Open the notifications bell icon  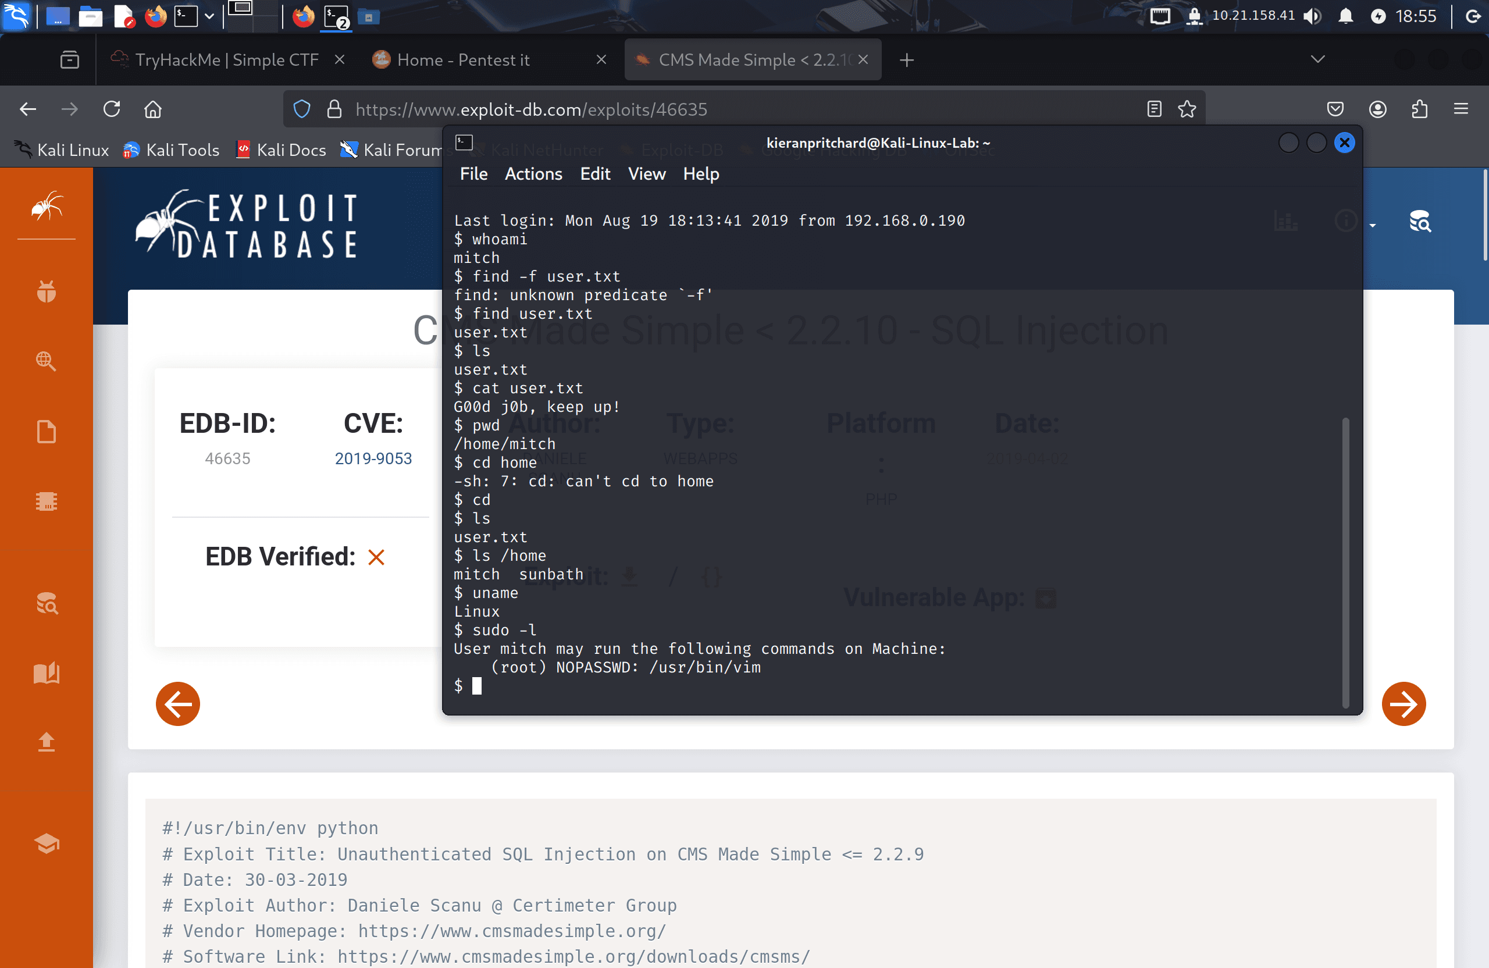[x=1345, y=16]
